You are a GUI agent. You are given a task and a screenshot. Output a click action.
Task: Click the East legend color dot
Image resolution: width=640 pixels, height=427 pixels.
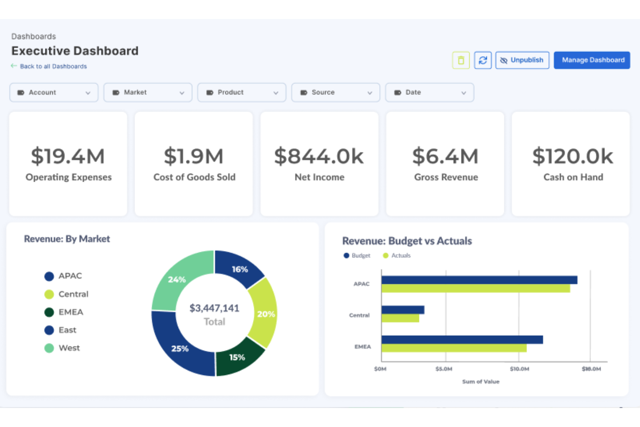click(x=49, y=330)
